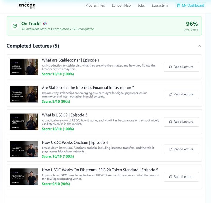211x203 pixels.
Task: Click title 'Are Stablecoins the Internet's Financial Infrastructure?'
Action: (x=88, y=88)
